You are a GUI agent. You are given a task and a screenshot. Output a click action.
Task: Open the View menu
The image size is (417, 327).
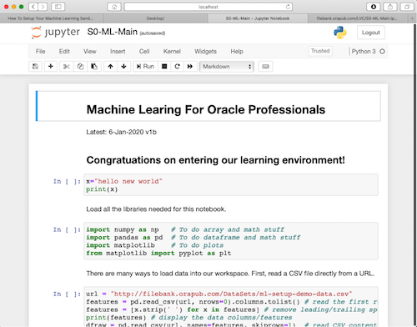tap(90, 52)
